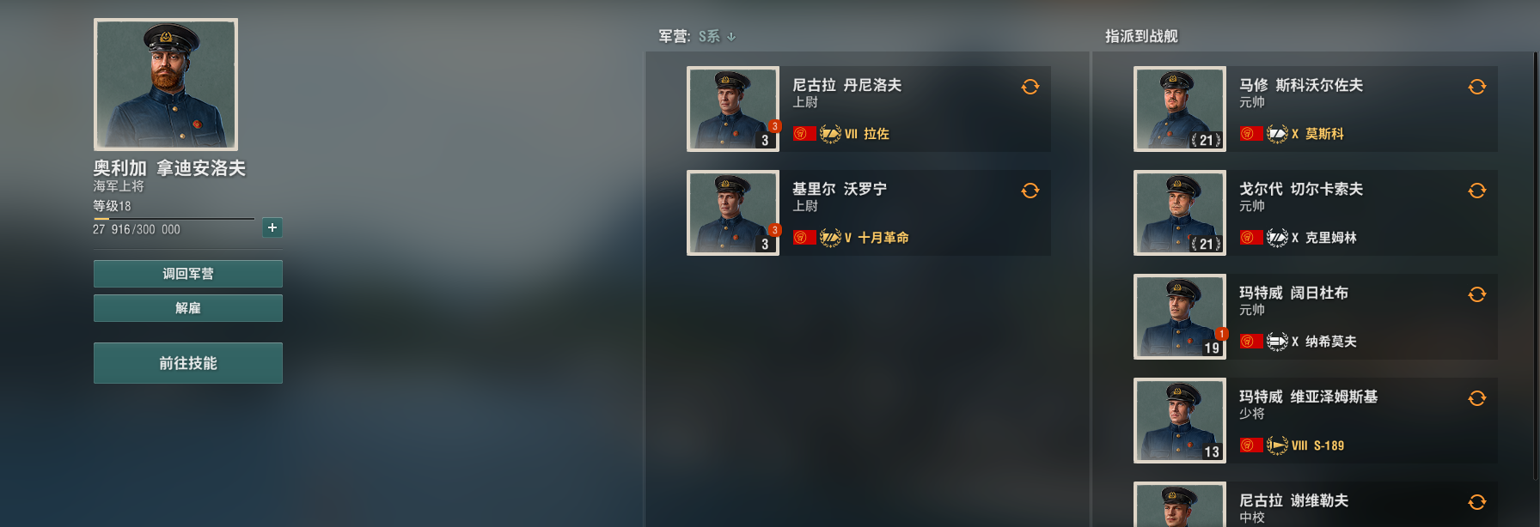Click the 十月革命 battleship ship icon
Viewport: 1540px width, 527px height.
(x=830, y=238)
